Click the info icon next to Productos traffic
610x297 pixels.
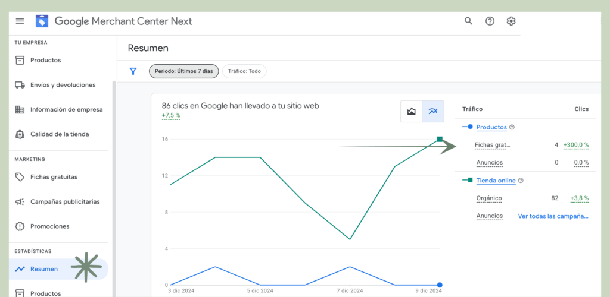tap(512, 127)
